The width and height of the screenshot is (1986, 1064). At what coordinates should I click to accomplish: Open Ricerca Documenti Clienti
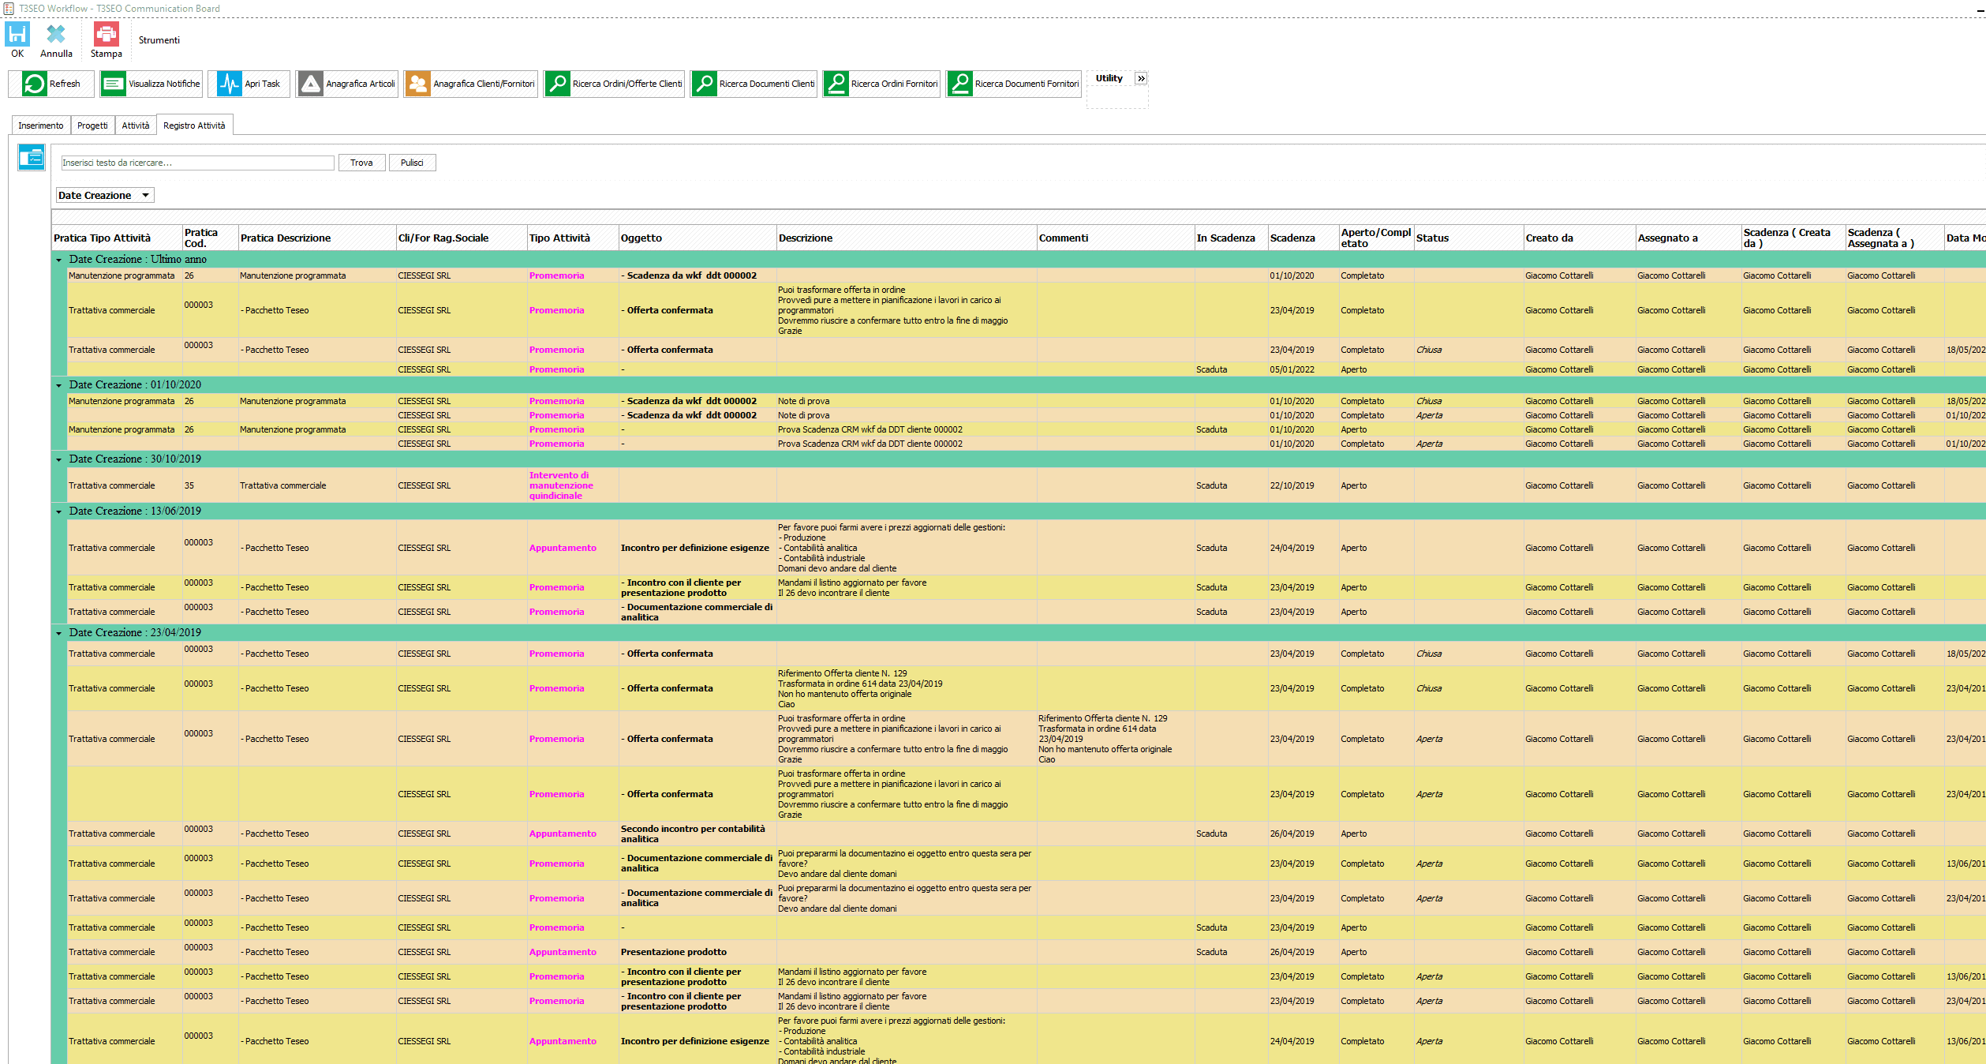(754, 84)
